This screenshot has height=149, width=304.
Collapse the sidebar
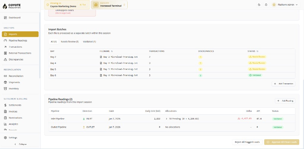pos(20,144)
